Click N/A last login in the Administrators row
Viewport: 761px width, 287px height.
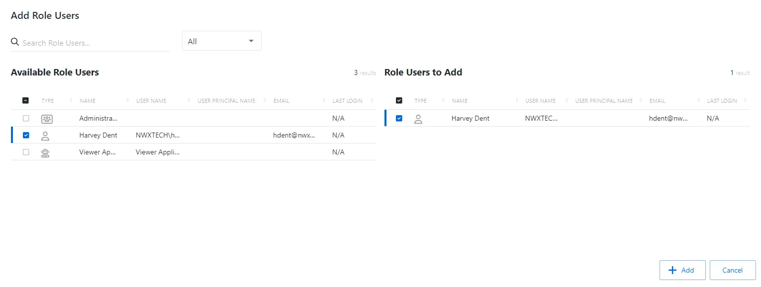(x=338, y=119)
